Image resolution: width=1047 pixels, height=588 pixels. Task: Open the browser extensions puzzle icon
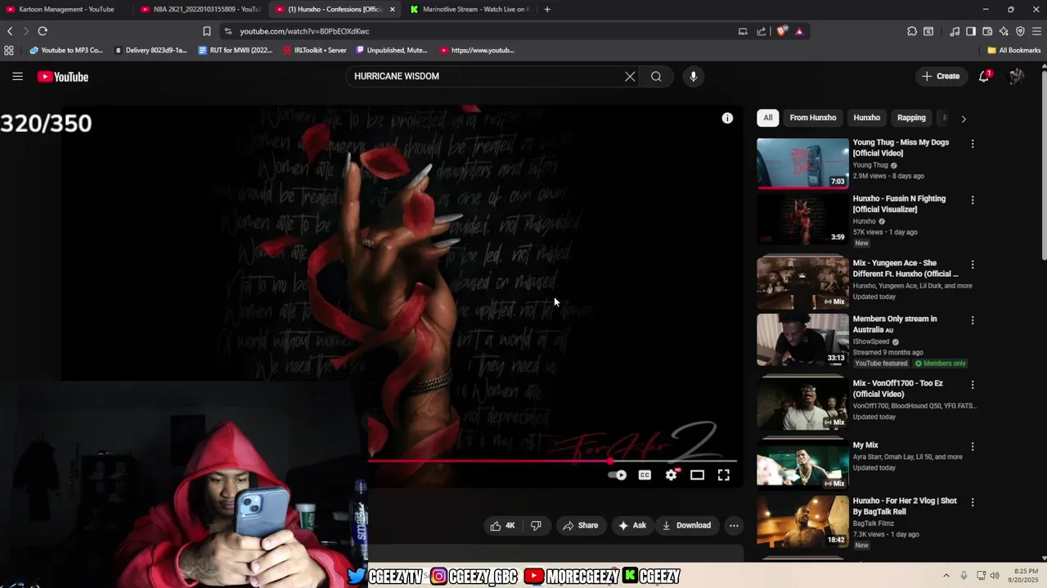coord(912,31)
